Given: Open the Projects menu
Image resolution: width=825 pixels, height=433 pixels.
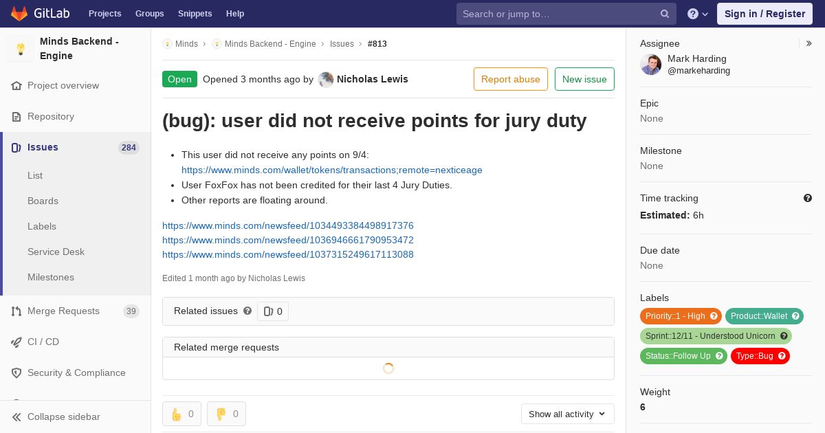Looking at the screenshot, I should (x=104, y=14).
